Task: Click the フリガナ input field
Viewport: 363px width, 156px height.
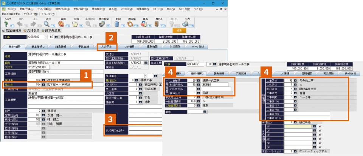Action: [x=39, y=67]
